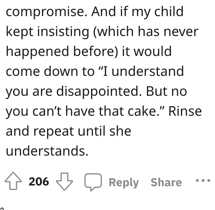Click the word "disappointed." in the comment
The width and height of the screenshot is (215, 210).
[99, 92]
